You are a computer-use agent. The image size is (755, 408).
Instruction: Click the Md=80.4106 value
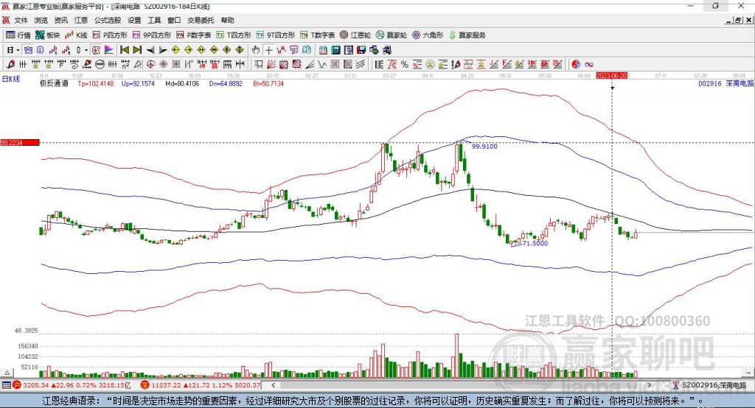pos(182,84)
